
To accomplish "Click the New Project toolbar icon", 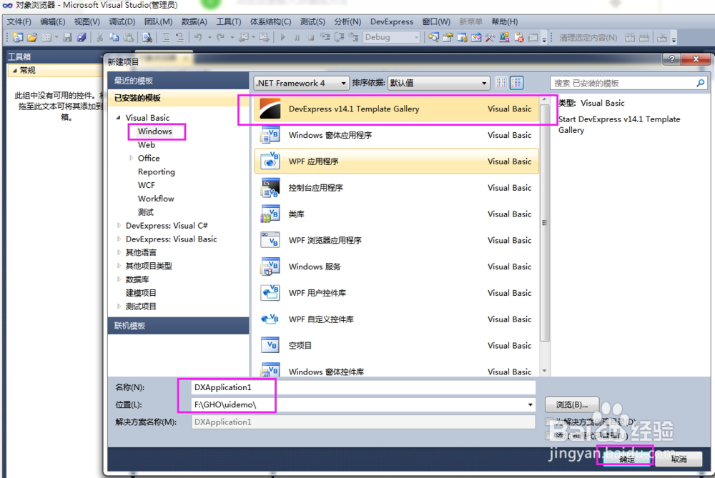I will (18, 37).
